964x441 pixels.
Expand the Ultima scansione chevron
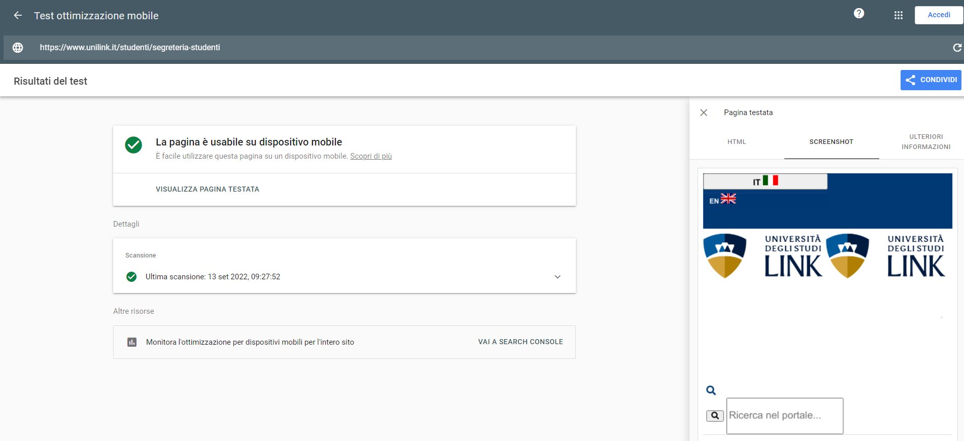pyautogui.click(x=558, y=277)
